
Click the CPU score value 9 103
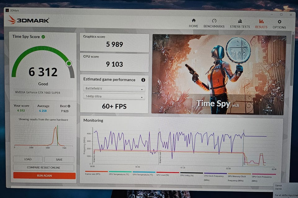coord(115,64)
